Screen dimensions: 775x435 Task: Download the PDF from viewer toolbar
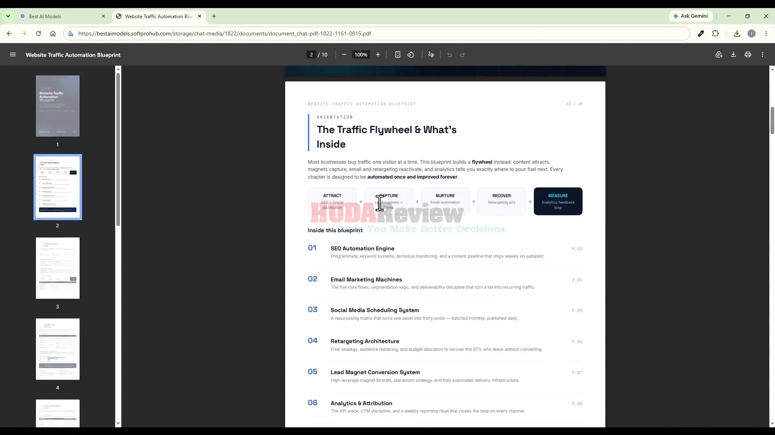(733, 54)
